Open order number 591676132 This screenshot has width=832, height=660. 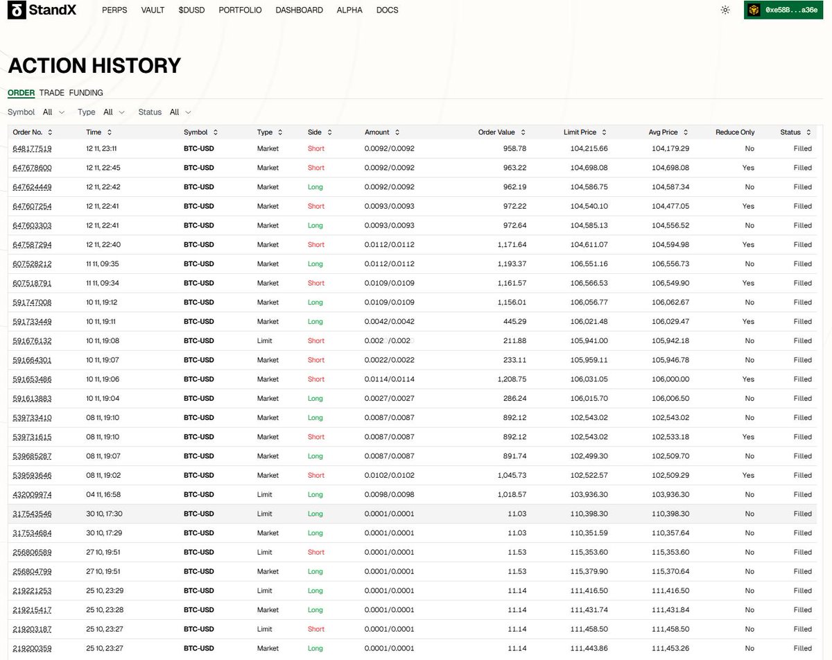tap(33, 341)
